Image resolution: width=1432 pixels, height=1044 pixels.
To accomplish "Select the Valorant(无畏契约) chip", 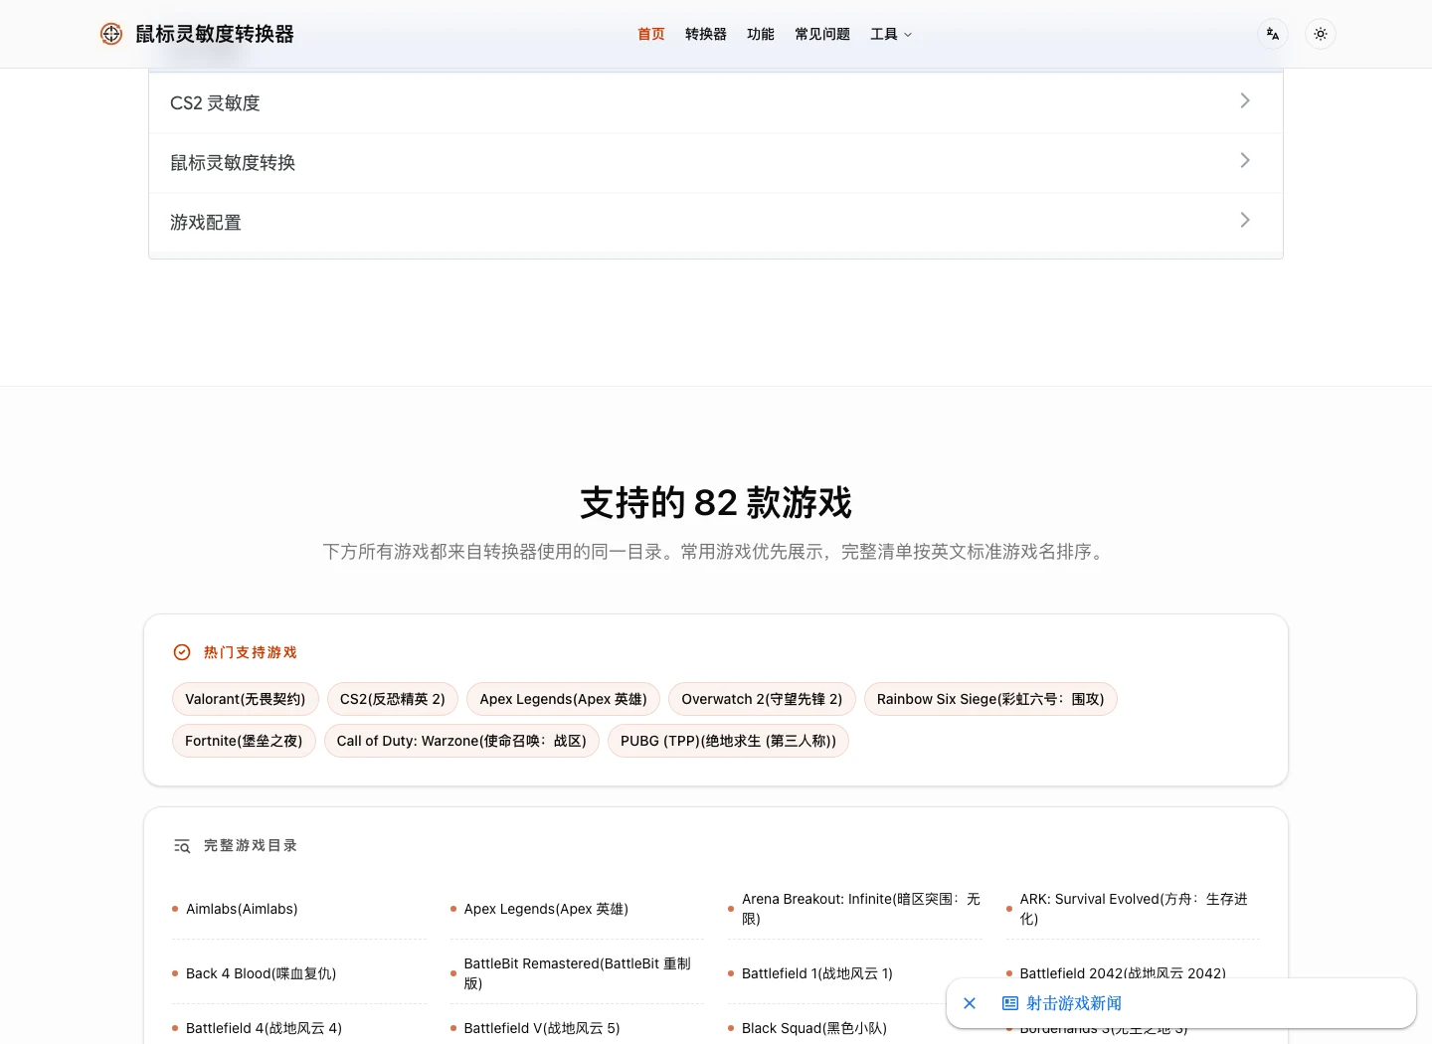I will click(x=246, y=699).
